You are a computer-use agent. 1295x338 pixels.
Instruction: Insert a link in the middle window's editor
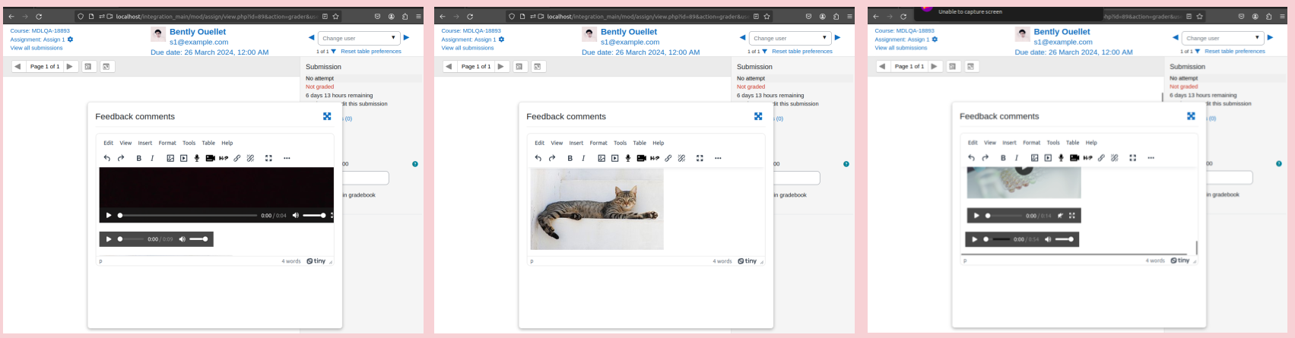(668, 158)
